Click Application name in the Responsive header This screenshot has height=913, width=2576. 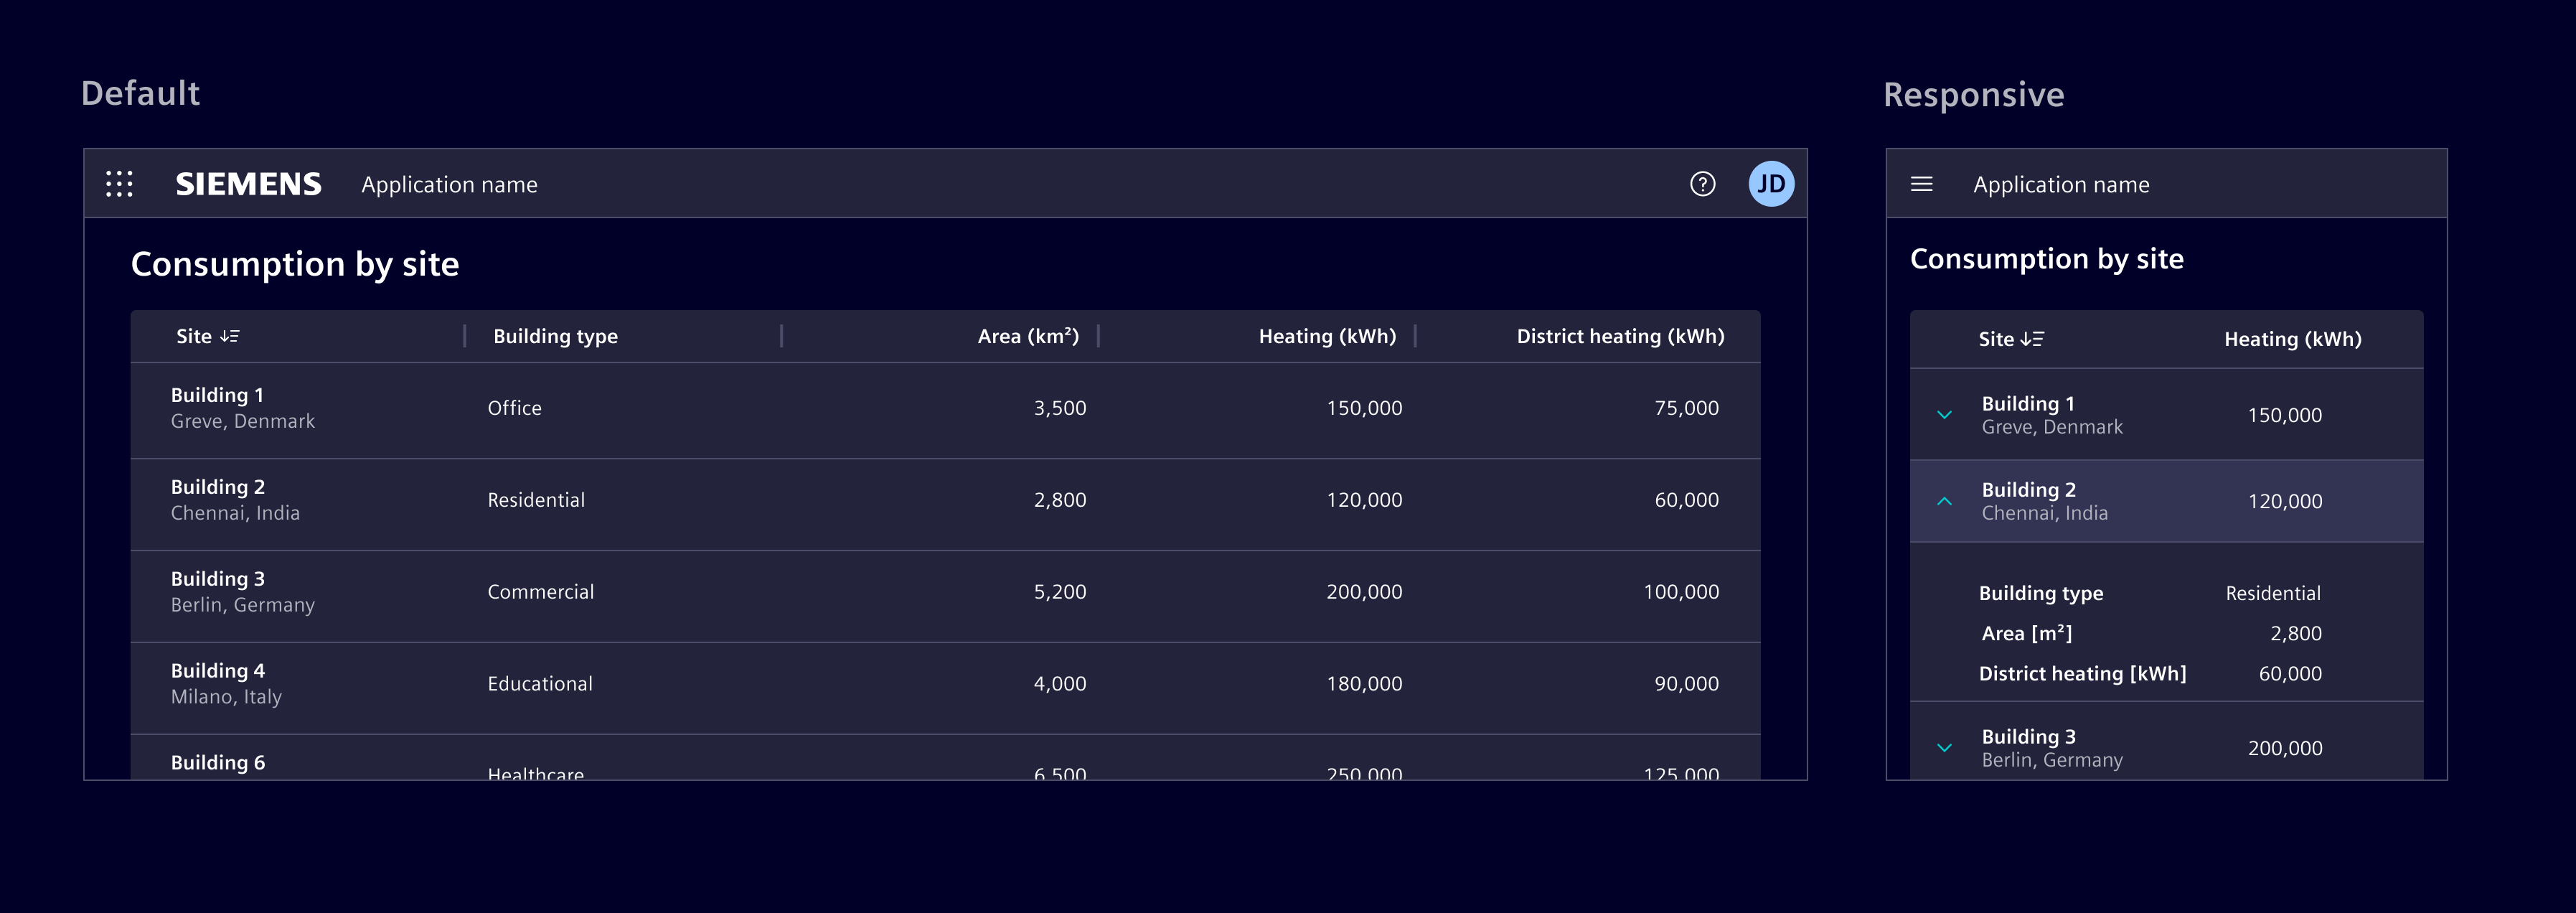[2061, 185]
